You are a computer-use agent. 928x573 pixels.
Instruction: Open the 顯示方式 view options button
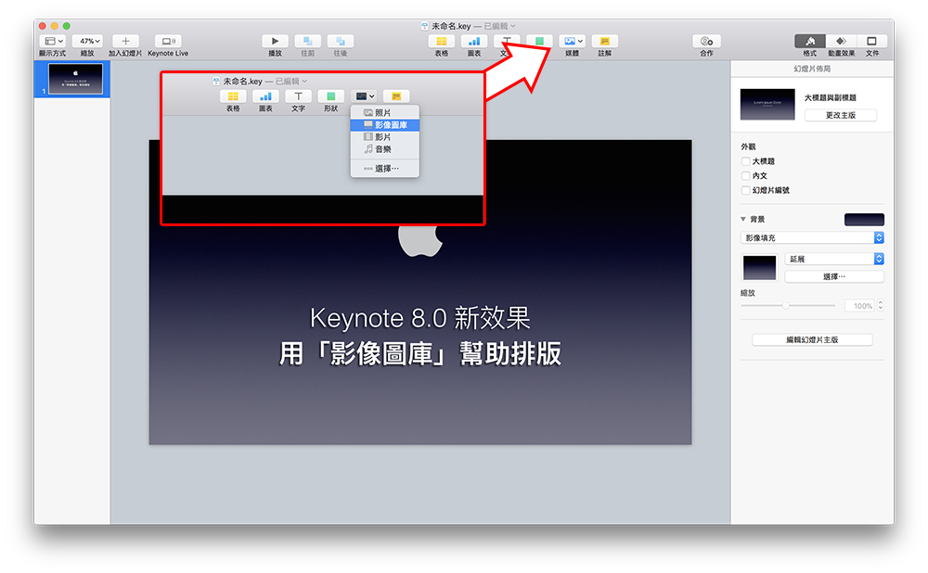coord(53,41)
